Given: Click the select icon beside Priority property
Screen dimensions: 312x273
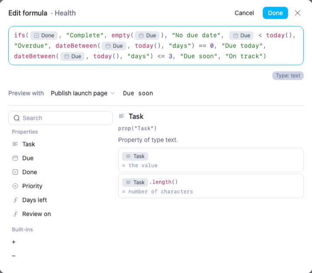Looking at the screenshot, I should coord(15,186).
